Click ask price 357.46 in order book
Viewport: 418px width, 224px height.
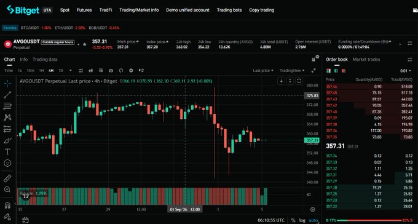pos(331,87)
